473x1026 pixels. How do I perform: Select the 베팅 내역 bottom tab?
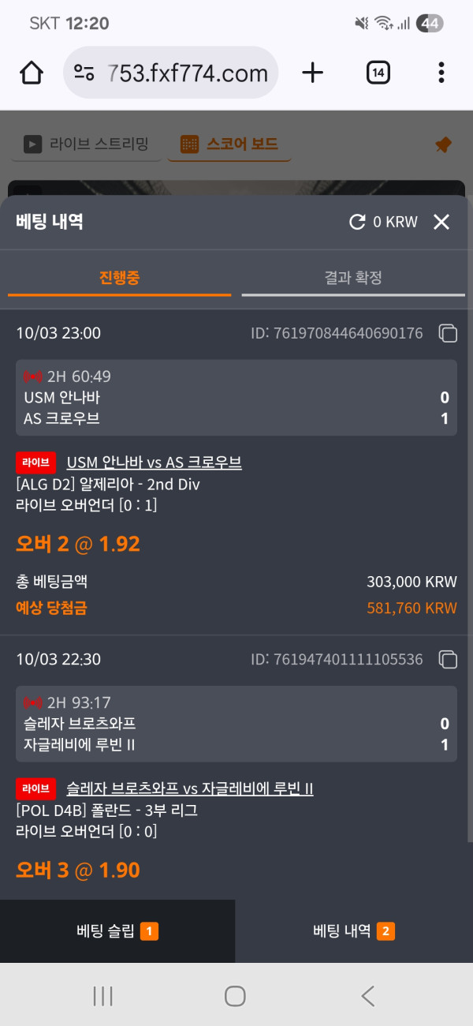coord(354,931)
